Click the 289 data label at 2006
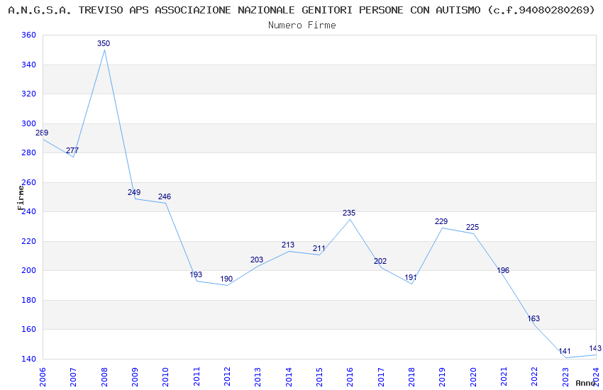This screenshot has height=390, width=603. [x=42, y=133]
